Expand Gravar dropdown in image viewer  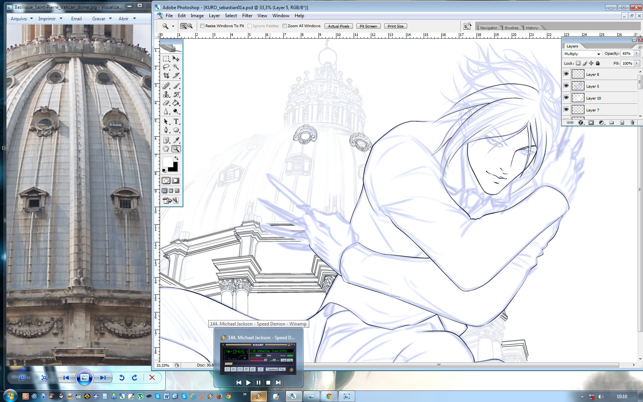click(110, 18)
